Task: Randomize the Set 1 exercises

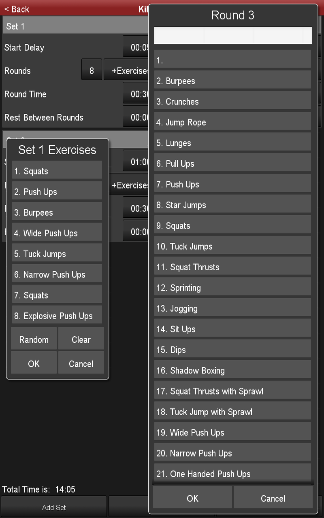Action: pyautogui.click(x=34, y=340)
